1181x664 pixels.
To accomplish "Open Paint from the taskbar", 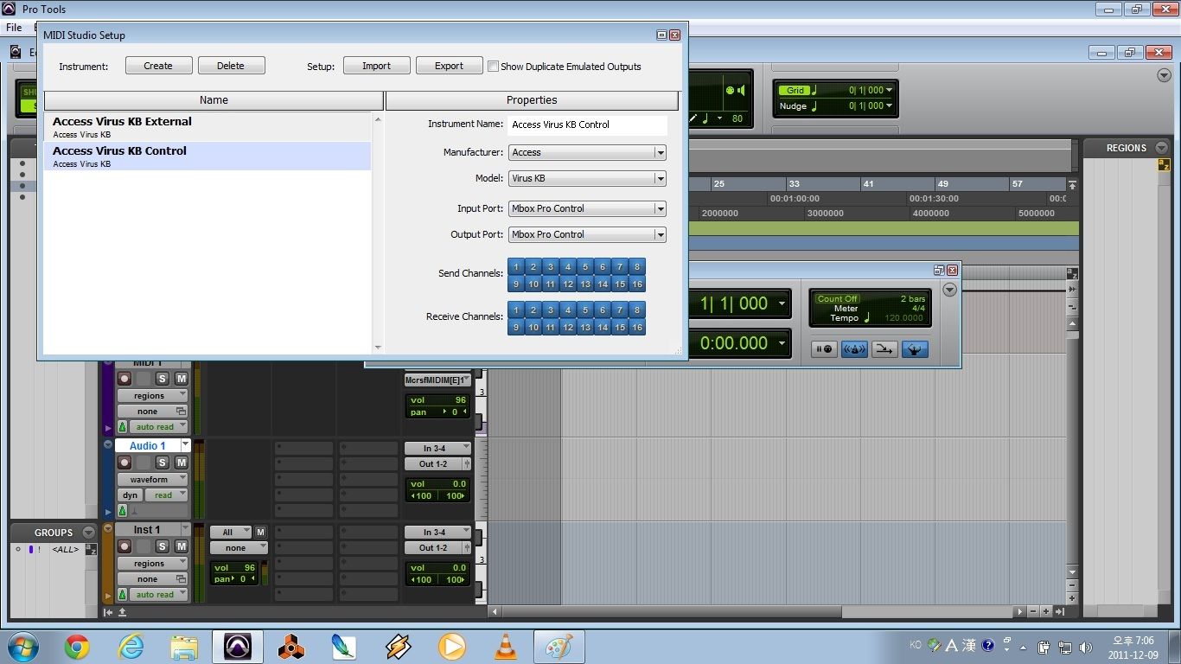I will (559, 646).
